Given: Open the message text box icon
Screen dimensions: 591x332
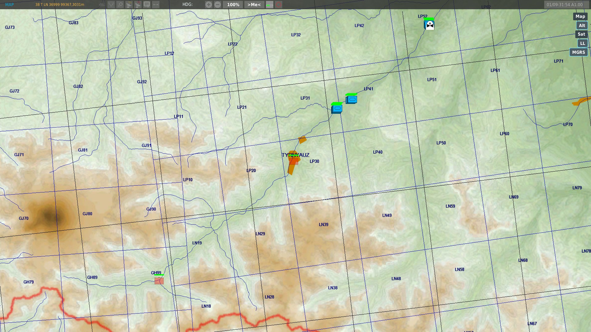Looking at the screenshot, I should pyautogui.click(x=147, y=5).
